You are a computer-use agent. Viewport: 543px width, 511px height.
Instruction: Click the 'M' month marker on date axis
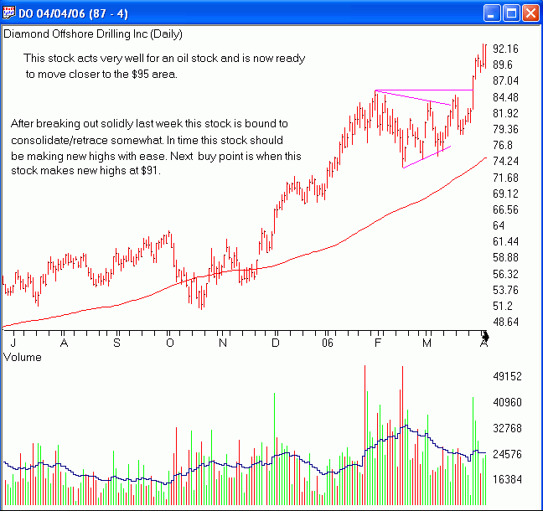[427, 343]
